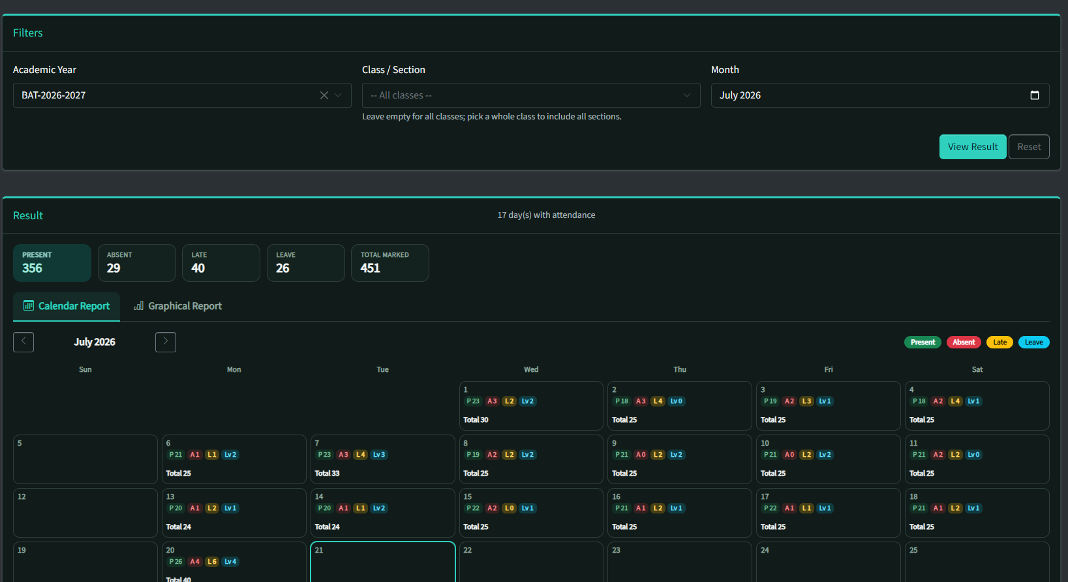1068x582 pixels.
Task: Click the bar chart icon on Graphical Report tab
Action: (138, 305)
